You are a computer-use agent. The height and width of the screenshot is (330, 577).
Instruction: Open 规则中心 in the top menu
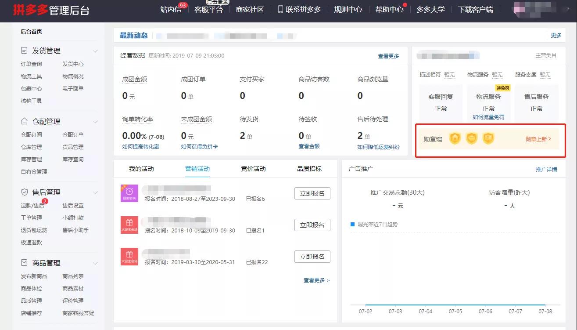(348, 8)
